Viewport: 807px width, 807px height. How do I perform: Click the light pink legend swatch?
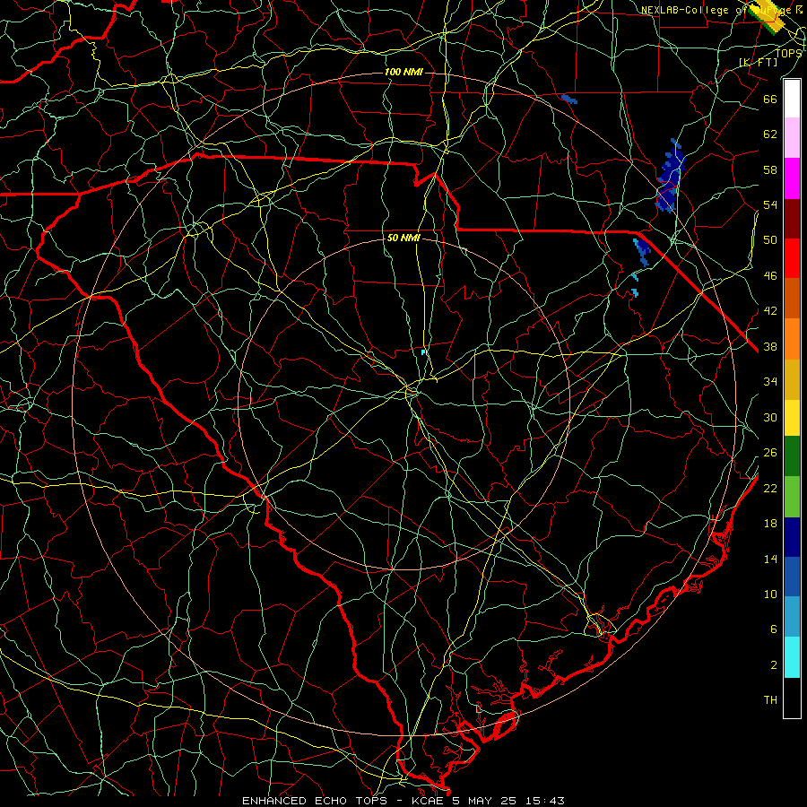(x=792, y=138)
